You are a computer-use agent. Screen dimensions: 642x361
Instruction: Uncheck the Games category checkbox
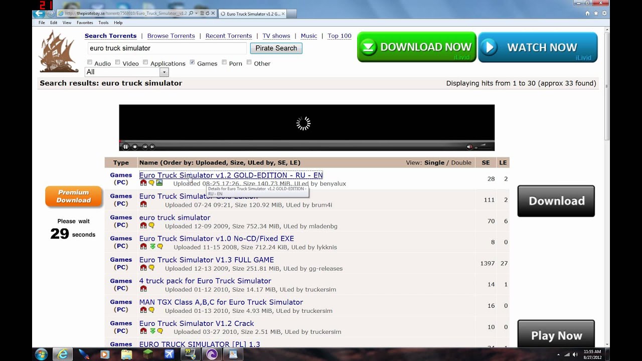192,63
